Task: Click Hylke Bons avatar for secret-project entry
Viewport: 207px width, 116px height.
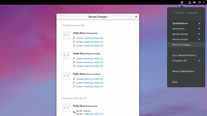Action: pos(66,77)
